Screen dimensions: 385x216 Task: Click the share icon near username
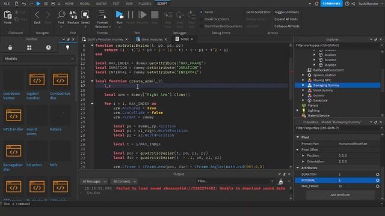tap(353, 4)
